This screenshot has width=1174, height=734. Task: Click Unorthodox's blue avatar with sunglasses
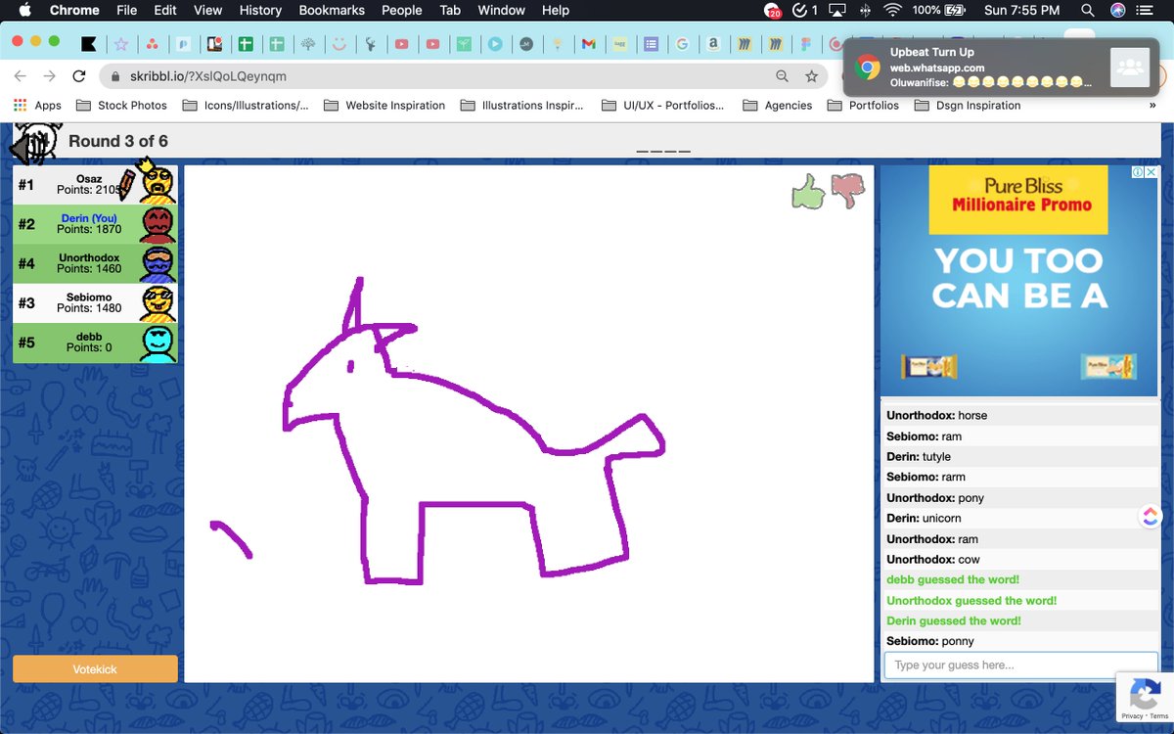point(158,263)
